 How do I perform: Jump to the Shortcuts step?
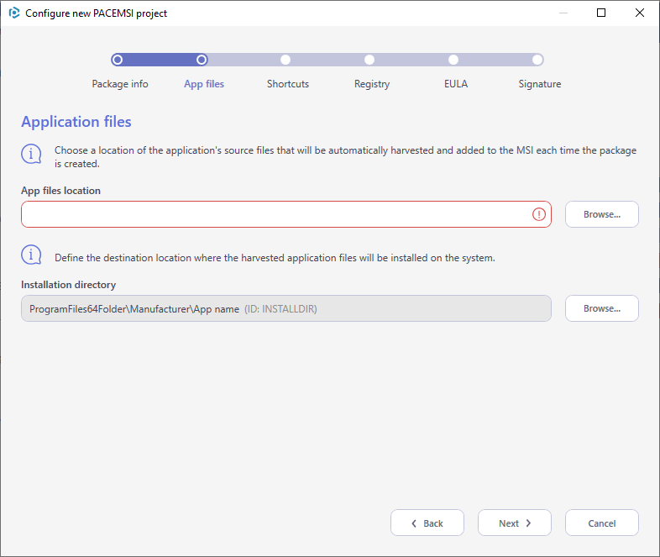pos(288,84)
